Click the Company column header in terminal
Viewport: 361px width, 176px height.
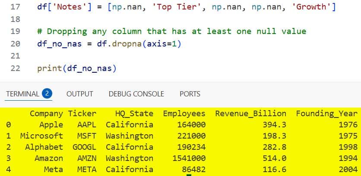pos(46,114)
